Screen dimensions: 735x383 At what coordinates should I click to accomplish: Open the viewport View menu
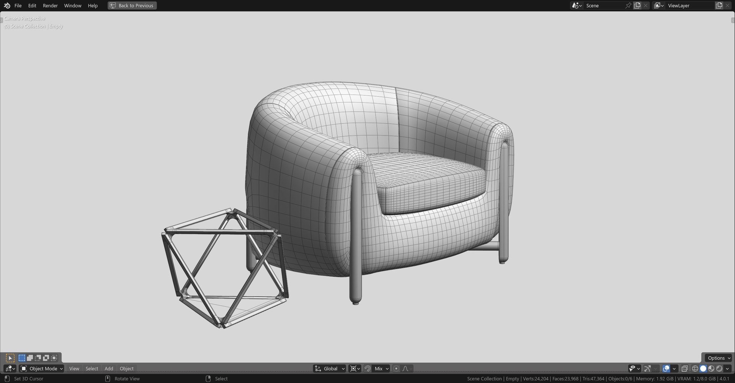(x=74, y=368)
